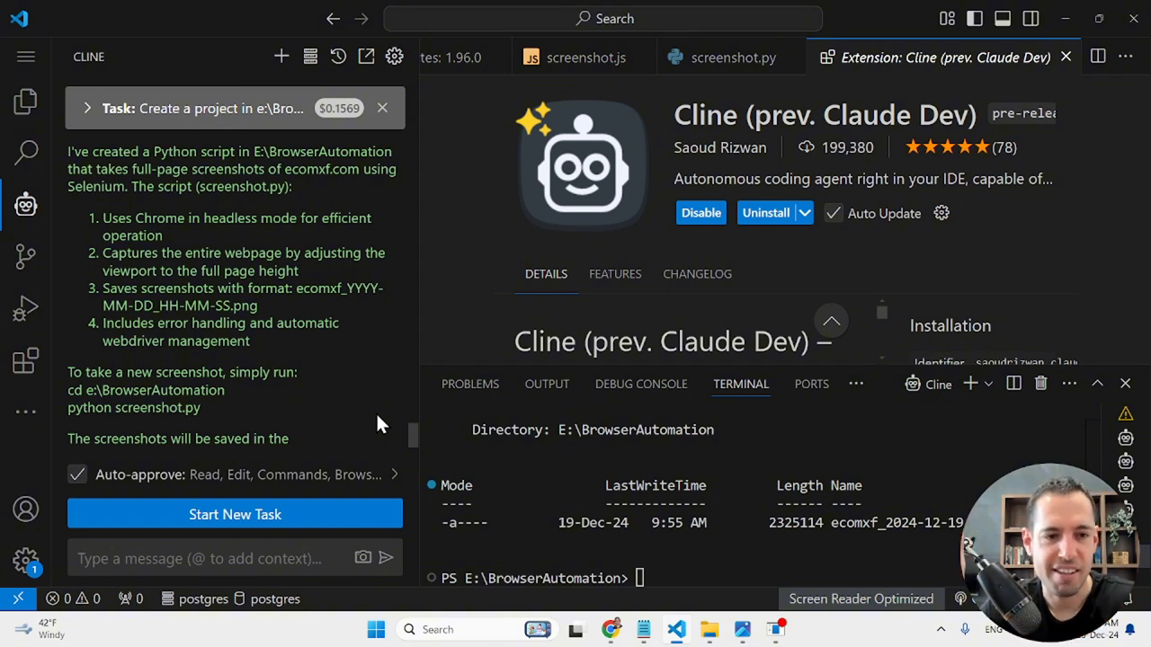Screen dimensions: 1151x647
Task: Attach image using camera icon
Action: [362, 557]
